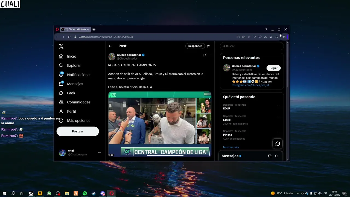Click Seguir for Clubes del interior

point(273,68)
